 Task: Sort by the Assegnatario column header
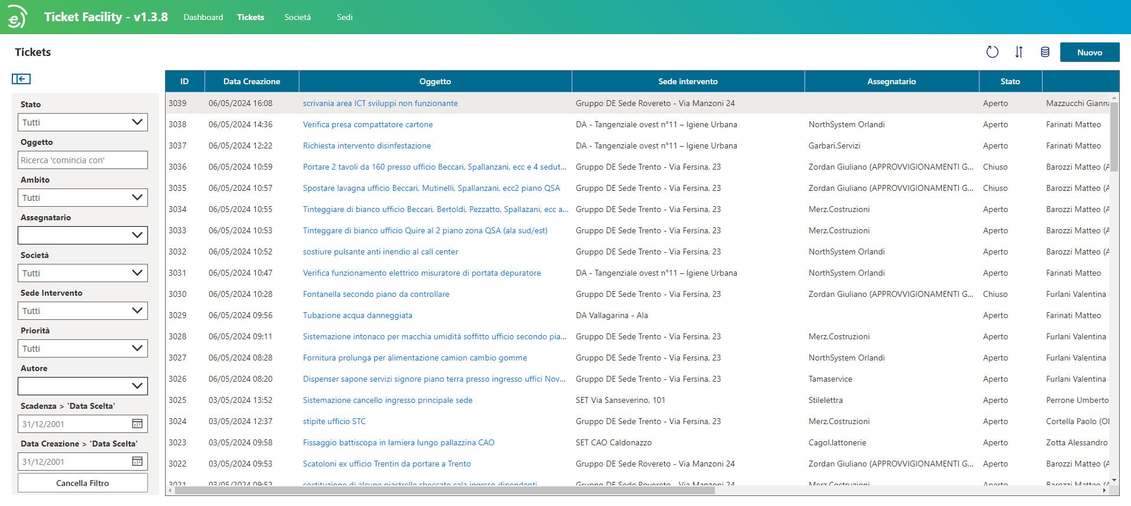coord(891,81)
